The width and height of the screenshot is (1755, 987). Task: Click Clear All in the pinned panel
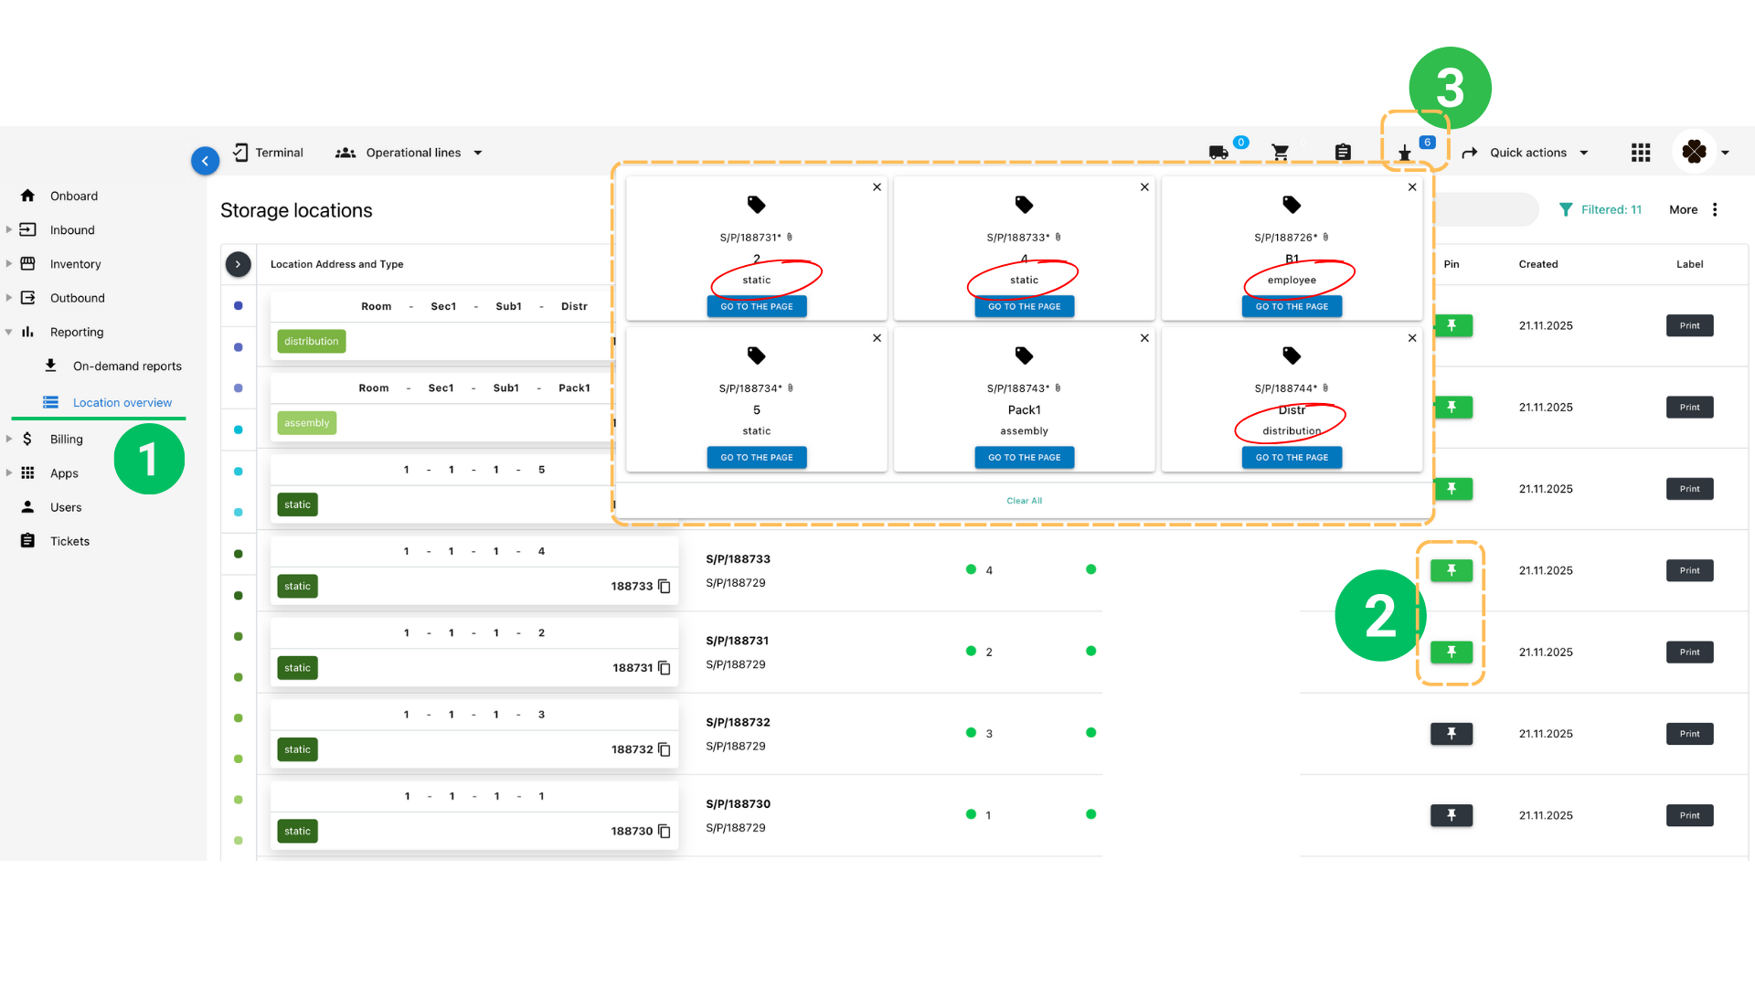pos(1024,500)
